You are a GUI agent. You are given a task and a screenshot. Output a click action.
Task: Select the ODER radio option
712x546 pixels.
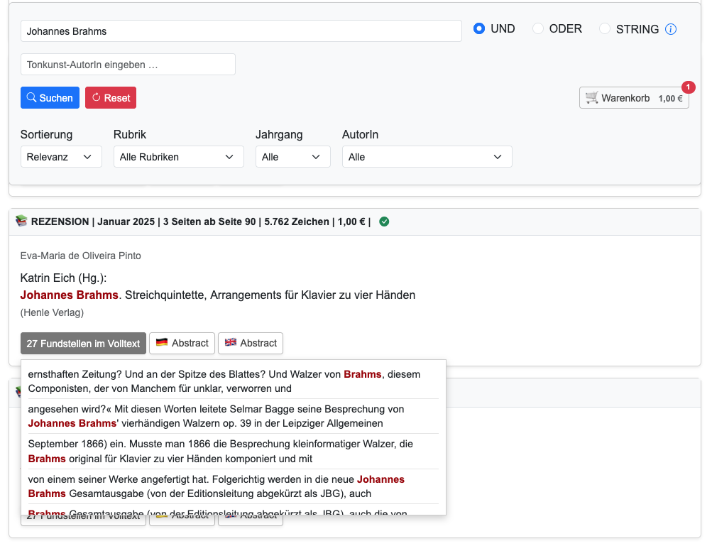[x=538, y=29]
